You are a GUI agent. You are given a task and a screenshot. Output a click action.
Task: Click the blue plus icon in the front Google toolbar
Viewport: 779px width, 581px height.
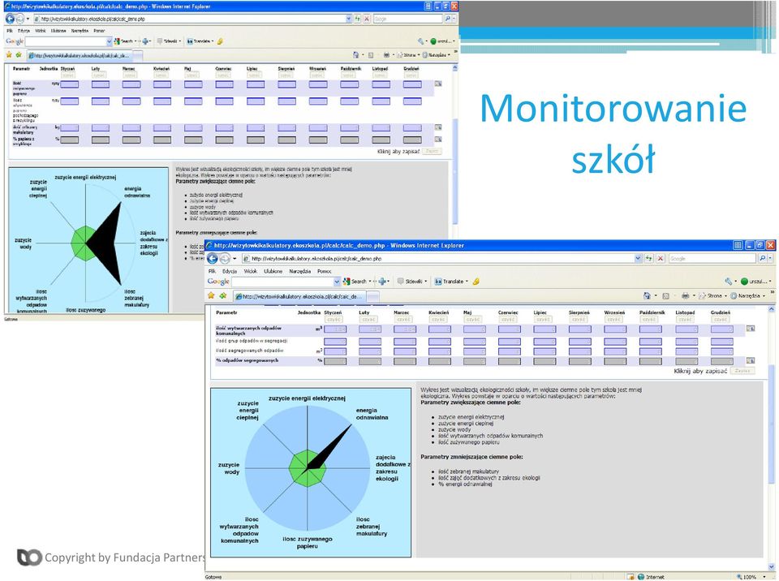(x=382, y=282)
